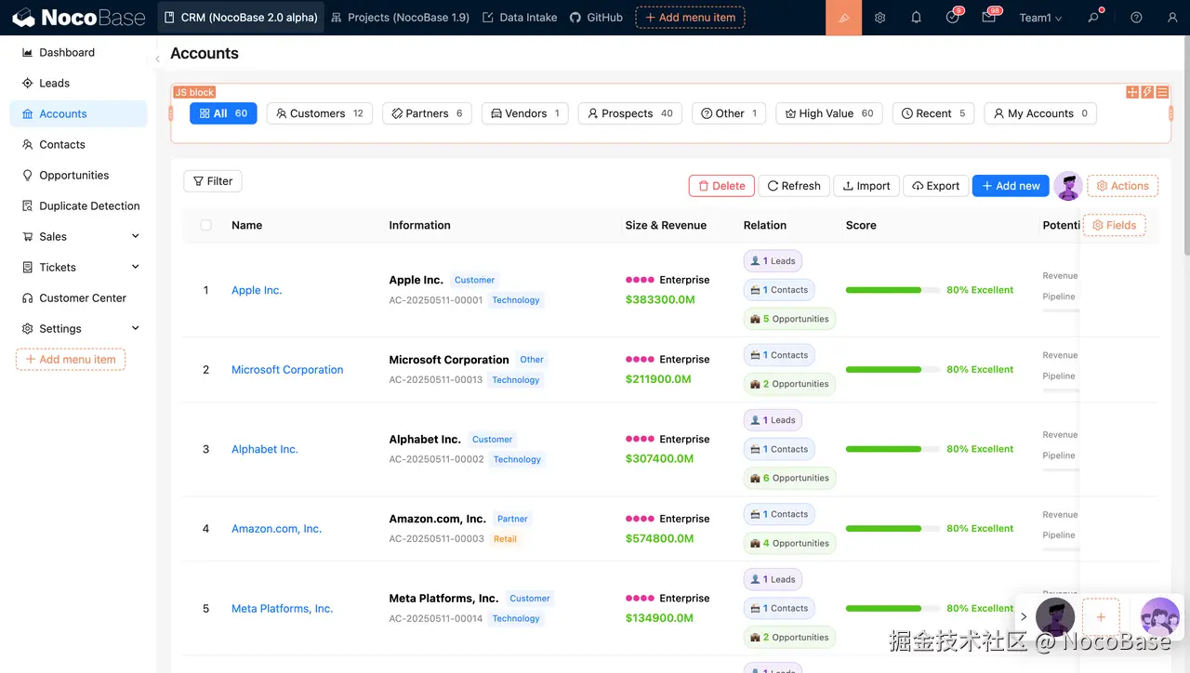Open the tasks checkmark icon with badge 9
This screenshot has height=673, width=1190.
953,18
